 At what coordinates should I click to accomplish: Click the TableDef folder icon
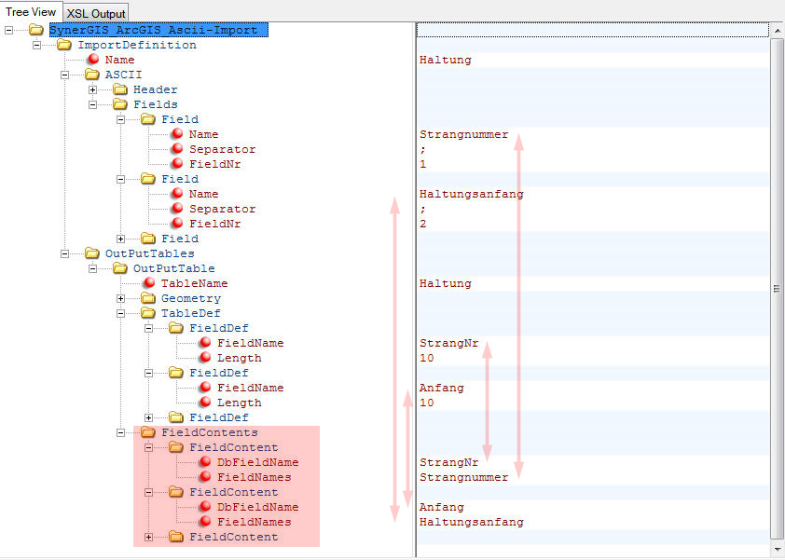point(148,313)
